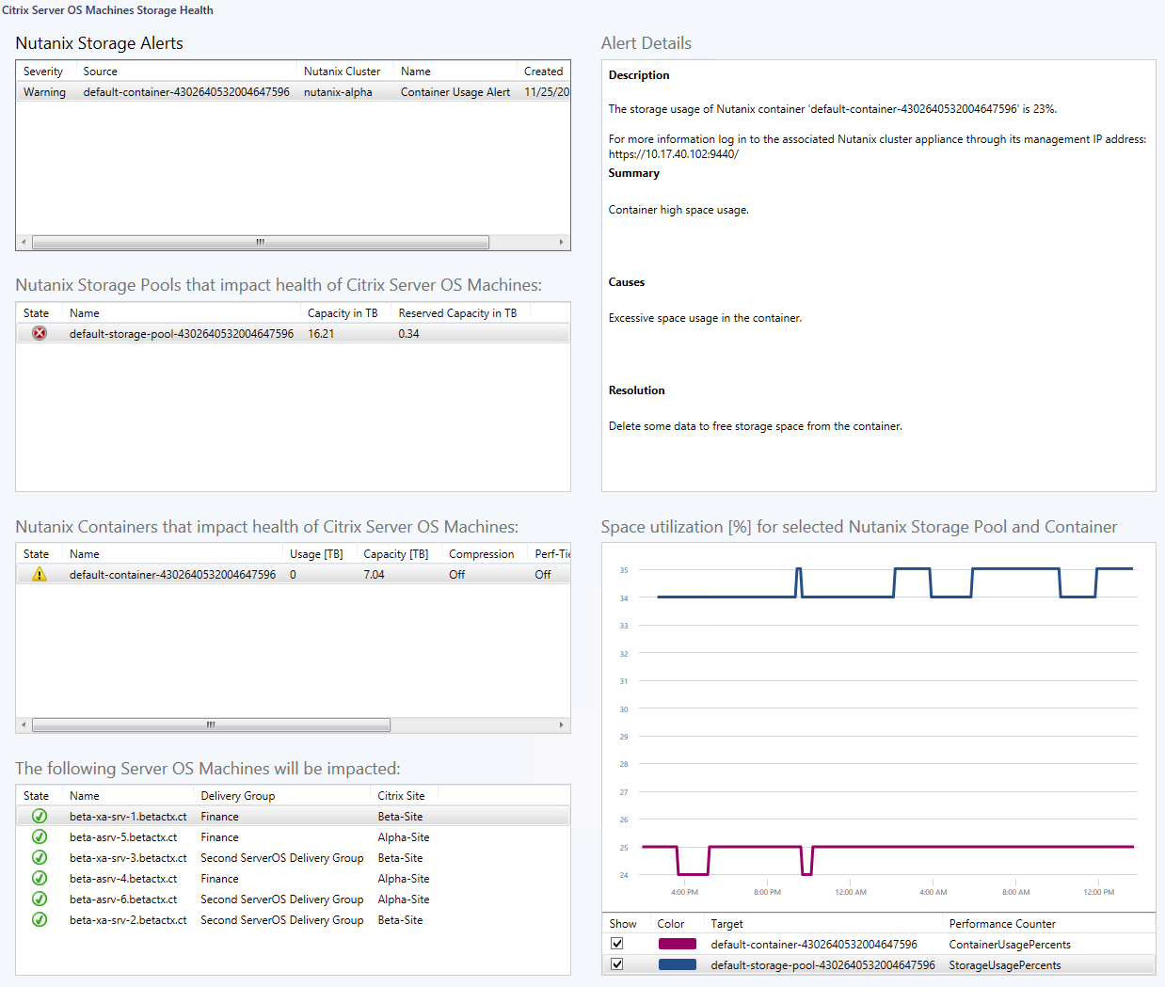Sort Server OS Machines by Delivery Group
Screen dimensions: 1165x987
tap(237, 796)
